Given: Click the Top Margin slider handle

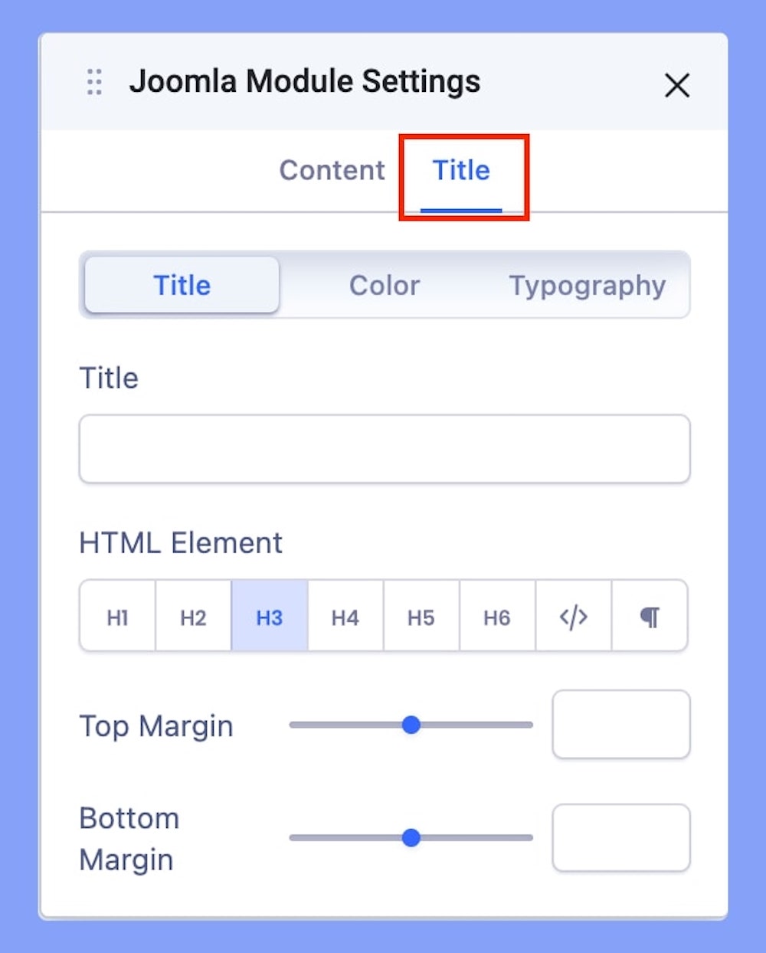Looking at the screenshot, I should point(411,725).
